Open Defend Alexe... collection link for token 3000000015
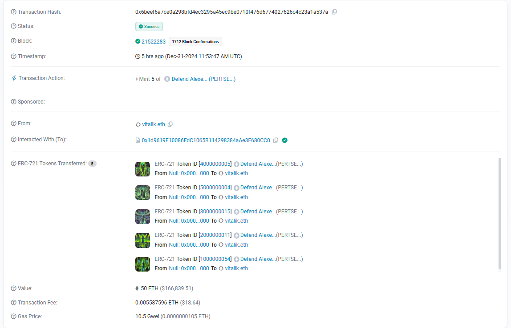 258,212
